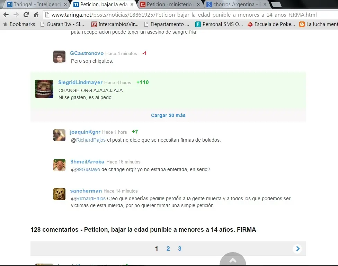Click the browser Forward arrow
This screenshot has width=338, height=266.
16,15
